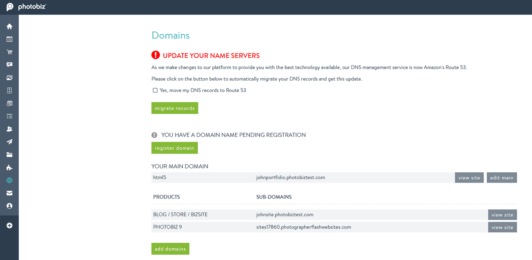Click sites17860.photographerflashwebsites.com sub-domain text

coord(304,227)
